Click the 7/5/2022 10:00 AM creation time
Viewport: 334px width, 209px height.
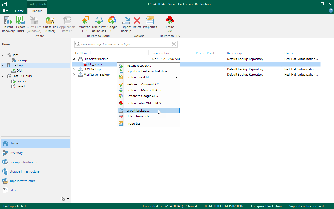point(166,59)
